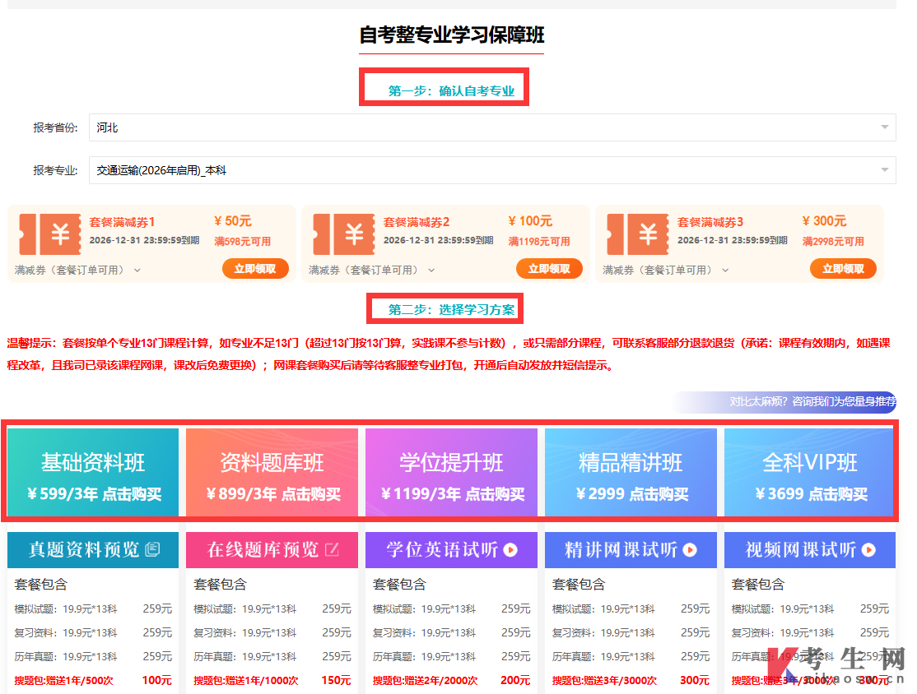Click the dropdown arrow of 报考省份 field
The image size is (917, 694).
(x=884, y=127)
